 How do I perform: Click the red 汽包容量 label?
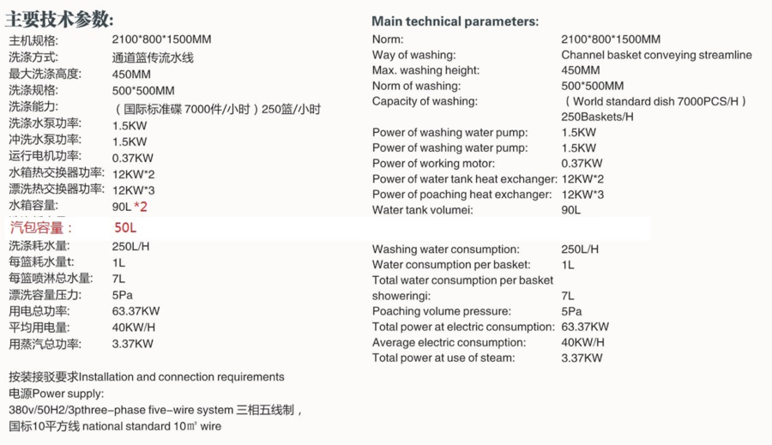click(x=42, y=228)
